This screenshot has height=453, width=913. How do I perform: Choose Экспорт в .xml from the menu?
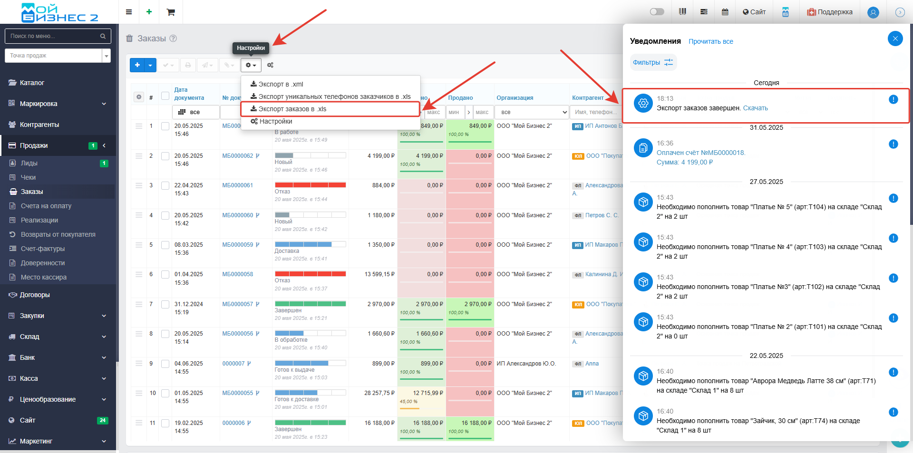(281, 84)
